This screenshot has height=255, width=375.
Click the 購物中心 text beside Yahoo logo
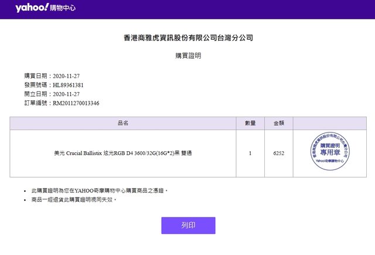(62, 9)
